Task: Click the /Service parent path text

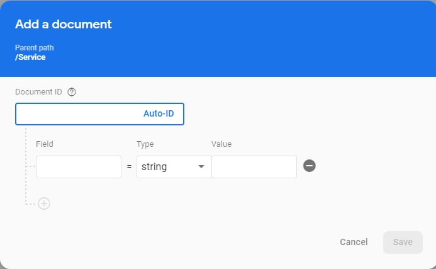Action: [x=30, y=57]
